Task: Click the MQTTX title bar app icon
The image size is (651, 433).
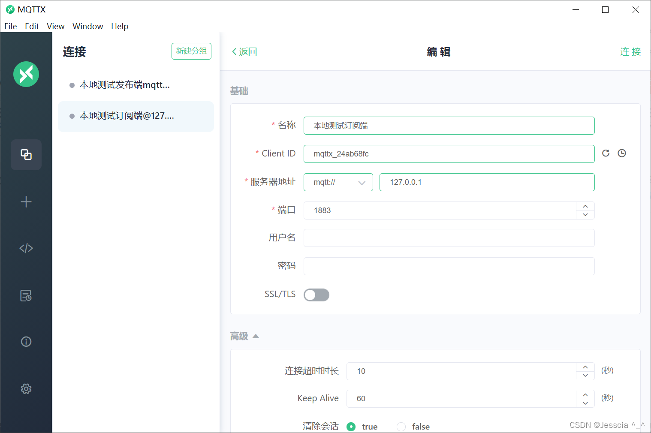Action: (x=10, y=9)
